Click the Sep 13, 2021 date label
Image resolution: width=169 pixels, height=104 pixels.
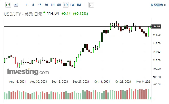60,82
